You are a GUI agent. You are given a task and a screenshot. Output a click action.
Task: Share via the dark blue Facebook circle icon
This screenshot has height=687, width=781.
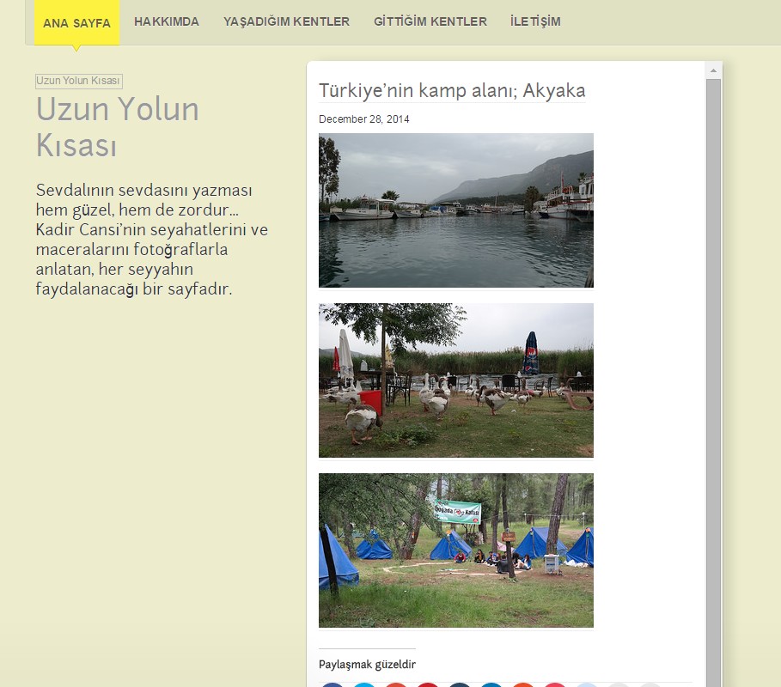(x=333, y=684)
